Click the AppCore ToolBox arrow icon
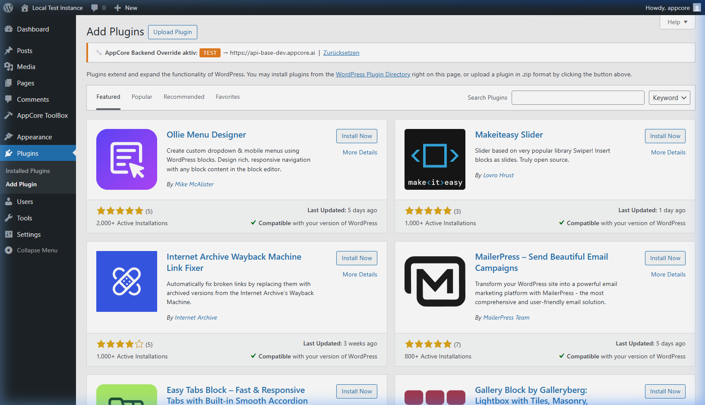This screenshot has width=705, height=405. (x=9, y=116)
